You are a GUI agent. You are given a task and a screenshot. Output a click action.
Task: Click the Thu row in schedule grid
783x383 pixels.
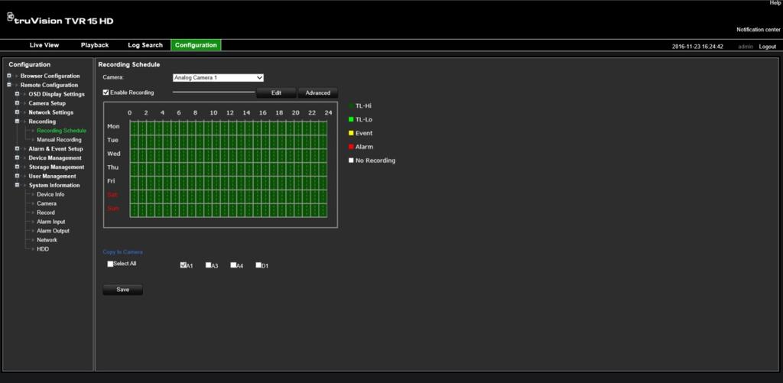coord(228,169)
